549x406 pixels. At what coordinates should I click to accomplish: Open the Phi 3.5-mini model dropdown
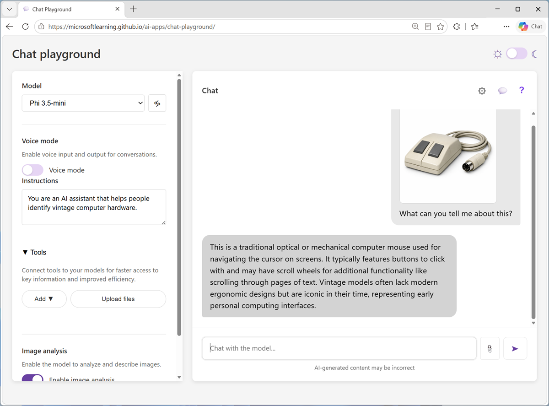point(83,103)
